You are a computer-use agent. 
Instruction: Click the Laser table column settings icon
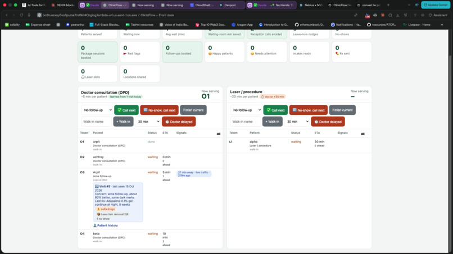(x=363, y=133)
